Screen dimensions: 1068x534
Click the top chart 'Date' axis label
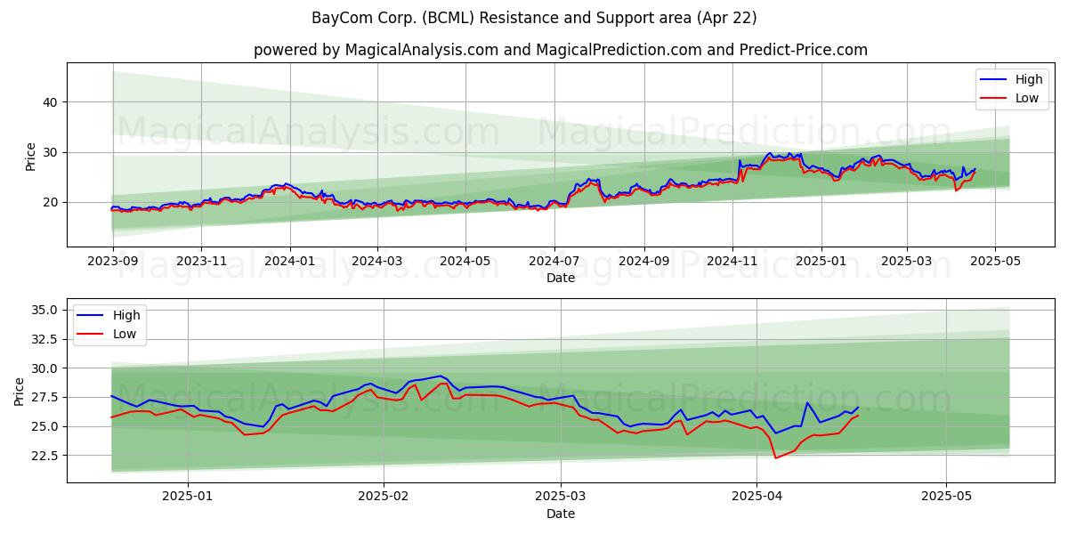coord(561,278)
